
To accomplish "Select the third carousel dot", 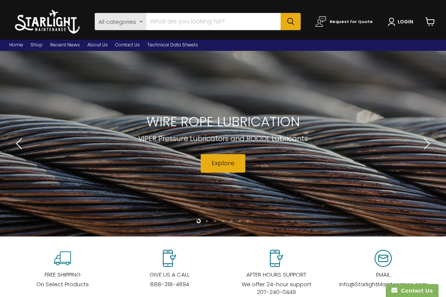I will pyautogui.click(x=214, y=221).
